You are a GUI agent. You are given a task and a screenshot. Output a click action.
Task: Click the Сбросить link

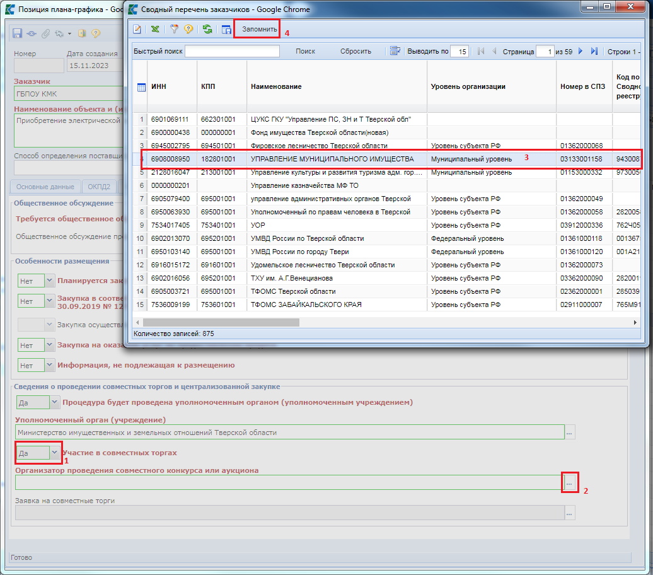coord(355,52)
